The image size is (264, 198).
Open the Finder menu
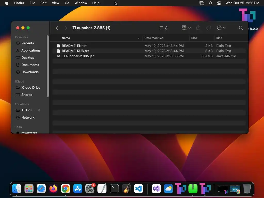pyautogui.click(x=19, y=3)
